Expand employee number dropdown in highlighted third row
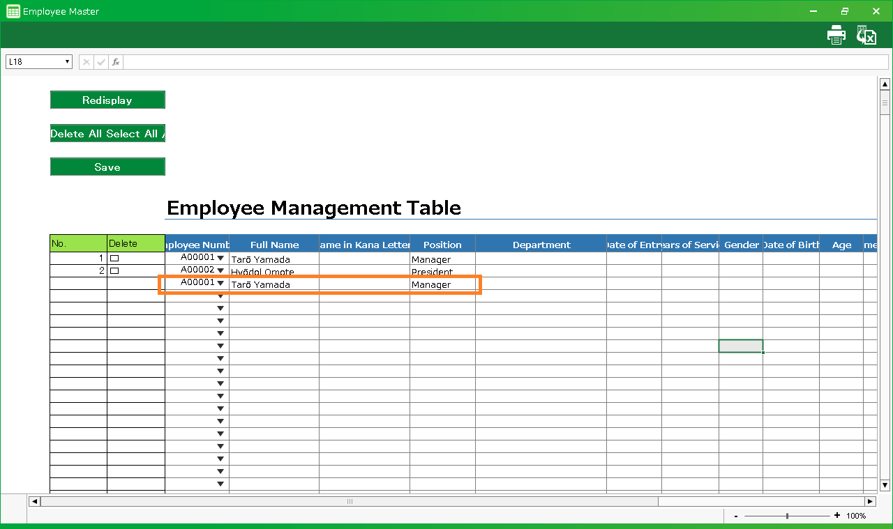Image resolution: width=893 pixels, height=529 pixels. (x=220, y=284)
